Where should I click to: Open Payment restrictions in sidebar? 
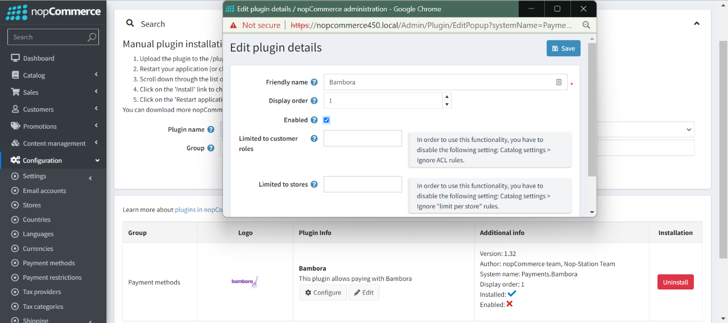[x=52, y=278]
